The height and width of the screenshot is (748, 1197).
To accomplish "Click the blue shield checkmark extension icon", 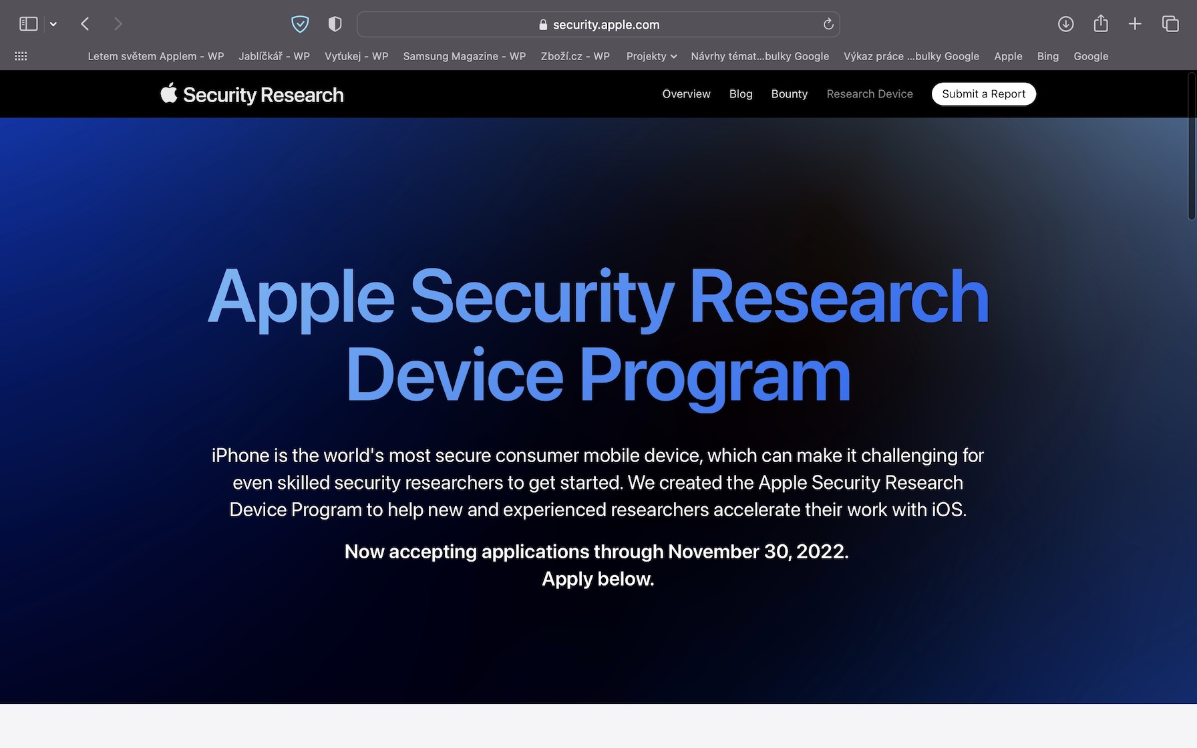I will (x=300, y=24).
